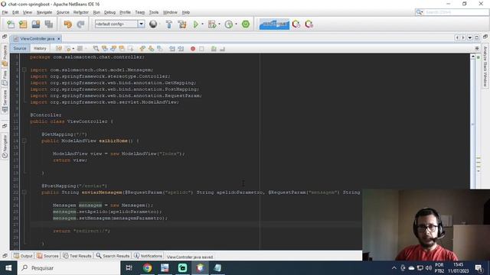Image resolution: width=490 pixels, height=275 pixels.
Task: Show the editor document list dropdown
Action: pos(470,37)
